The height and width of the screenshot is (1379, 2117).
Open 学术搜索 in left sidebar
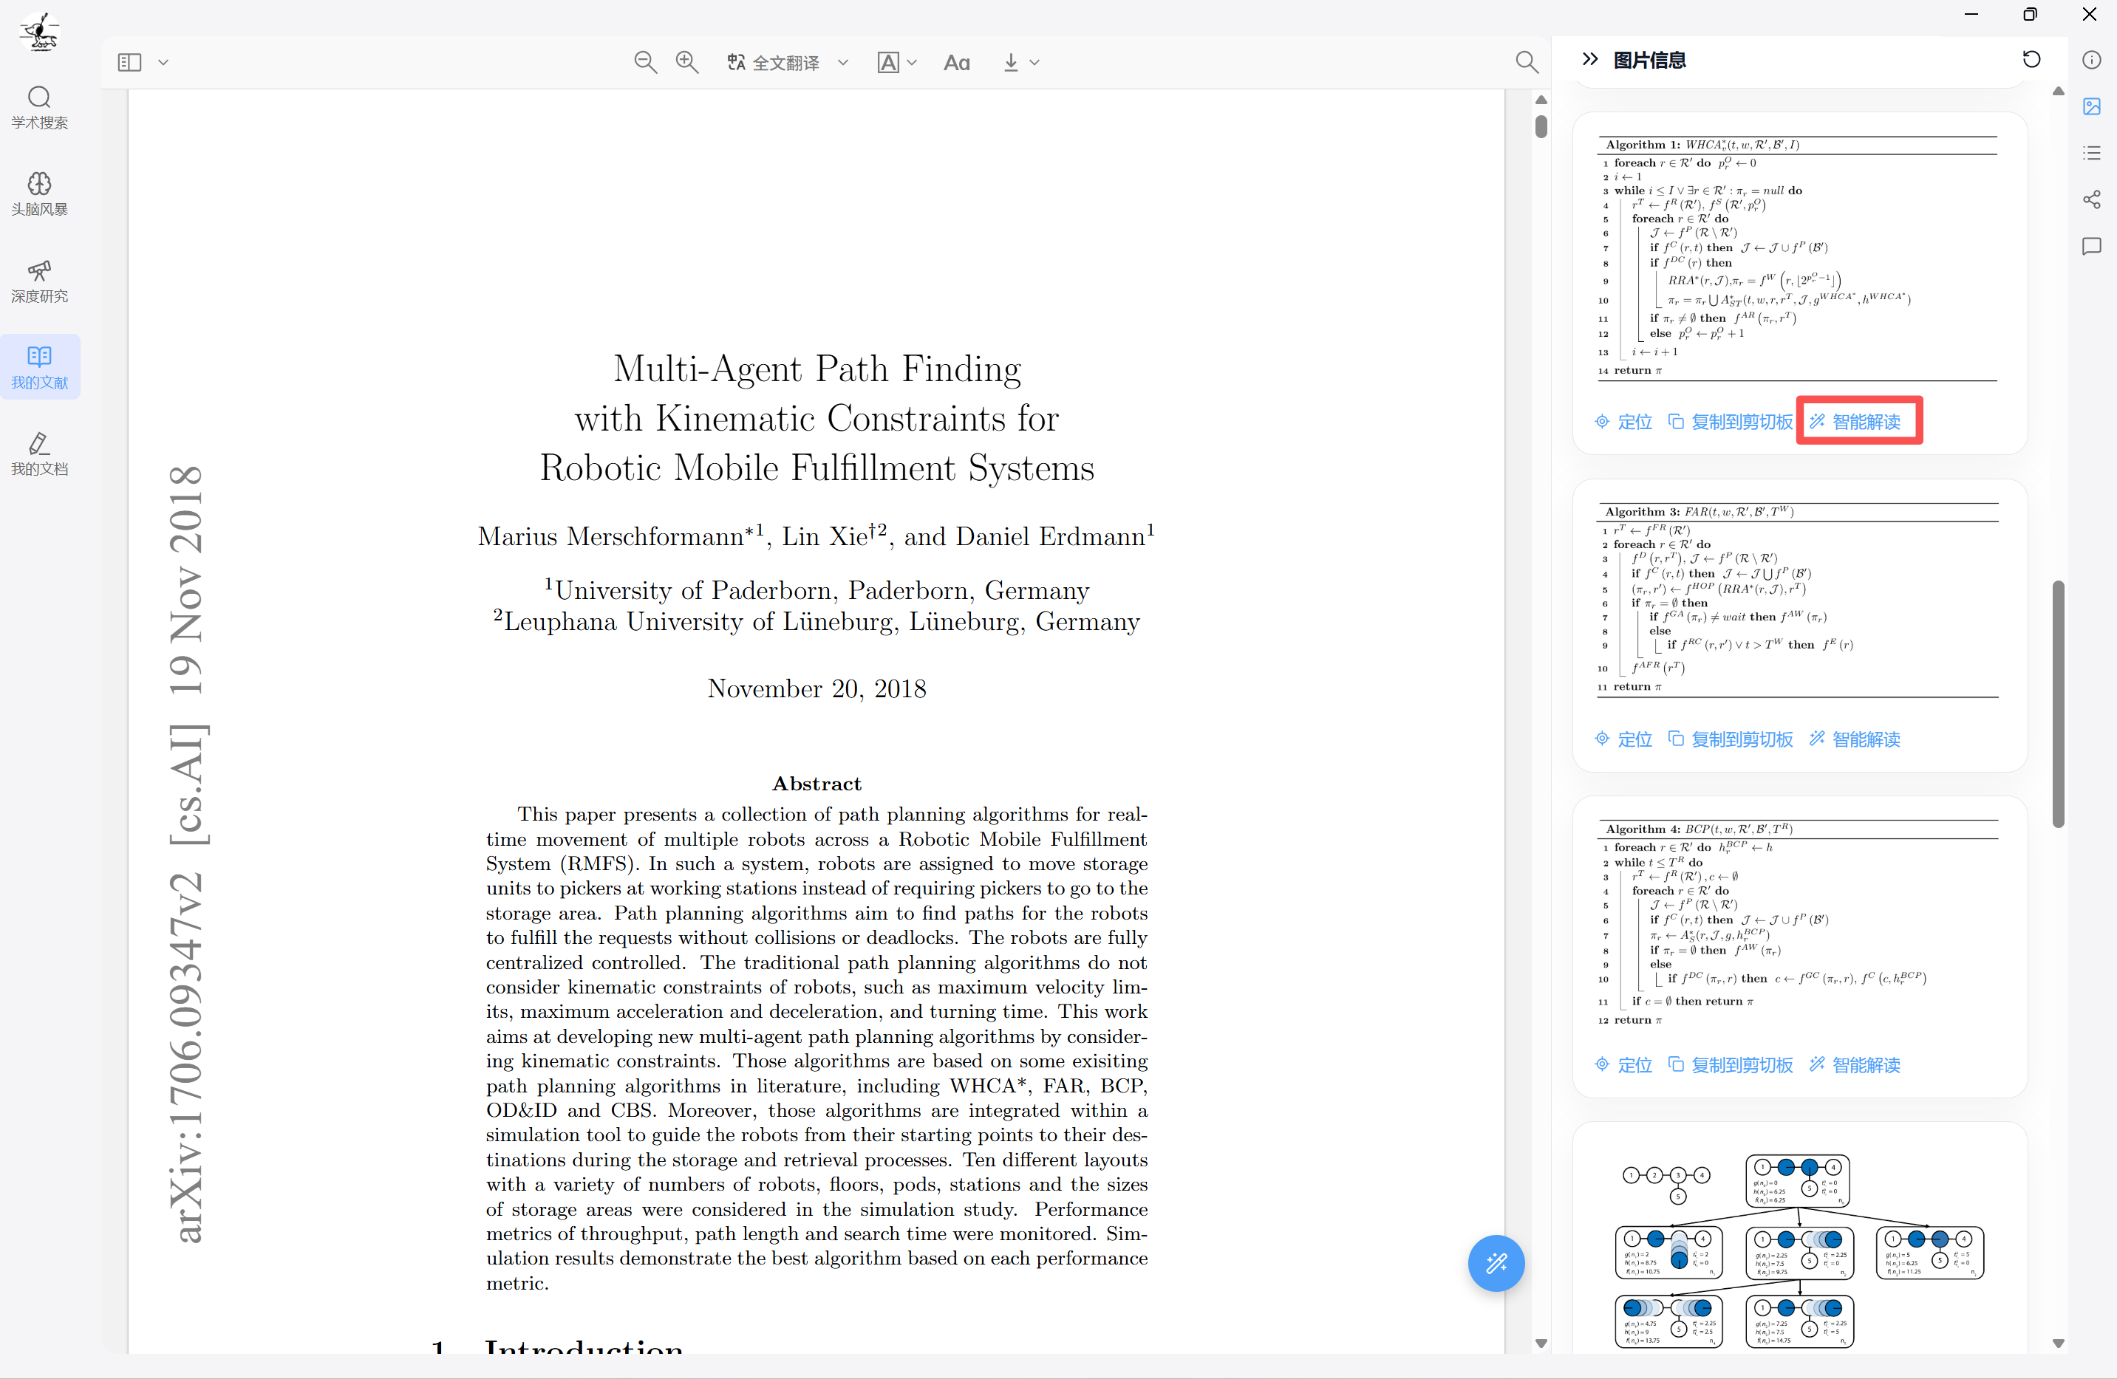(39, 108)
